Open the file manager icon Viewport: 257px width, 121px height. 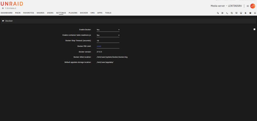(232, 13)
